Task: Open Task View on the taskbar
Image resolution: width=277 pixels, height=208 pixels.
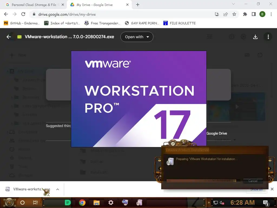Action: 35,203
